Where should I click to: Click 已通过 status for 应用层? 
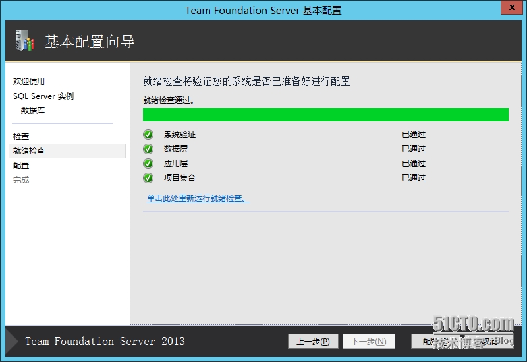click(414, 164)
